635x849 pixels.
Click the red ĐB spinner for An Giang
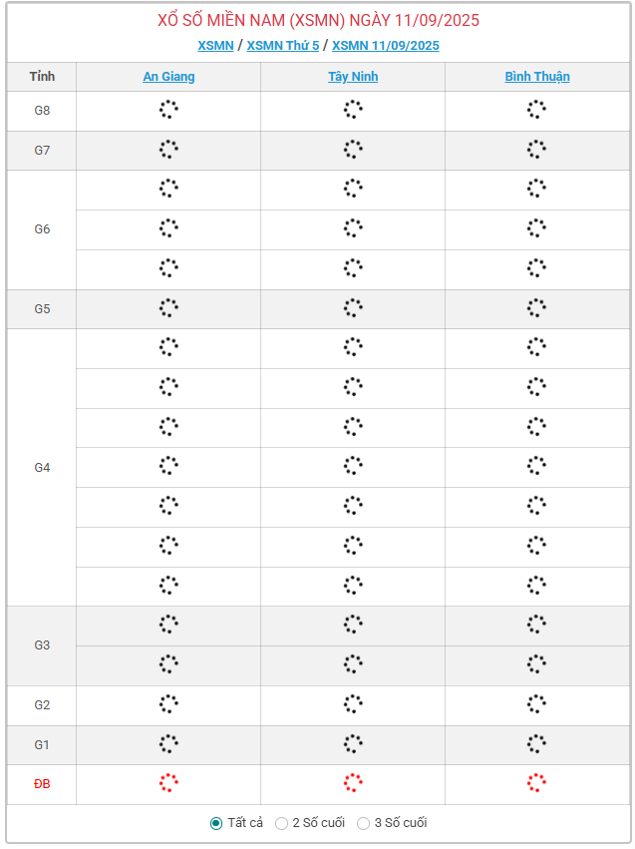tap(168, 783)
